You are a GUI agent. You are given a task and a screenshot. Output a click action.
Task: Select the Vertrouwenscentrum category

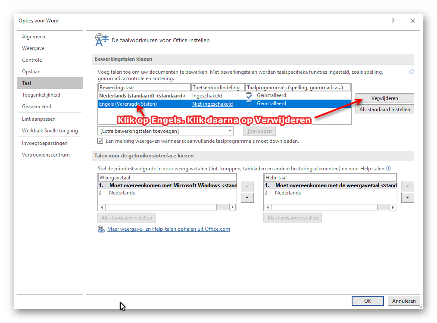[x=46, y=155]
